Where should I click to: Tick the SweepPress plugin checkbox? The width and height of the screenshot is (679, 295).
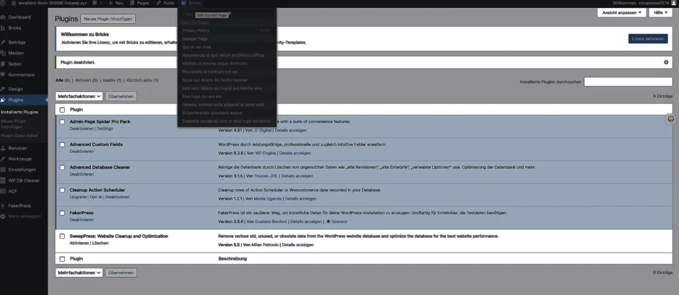pos(62,236)
